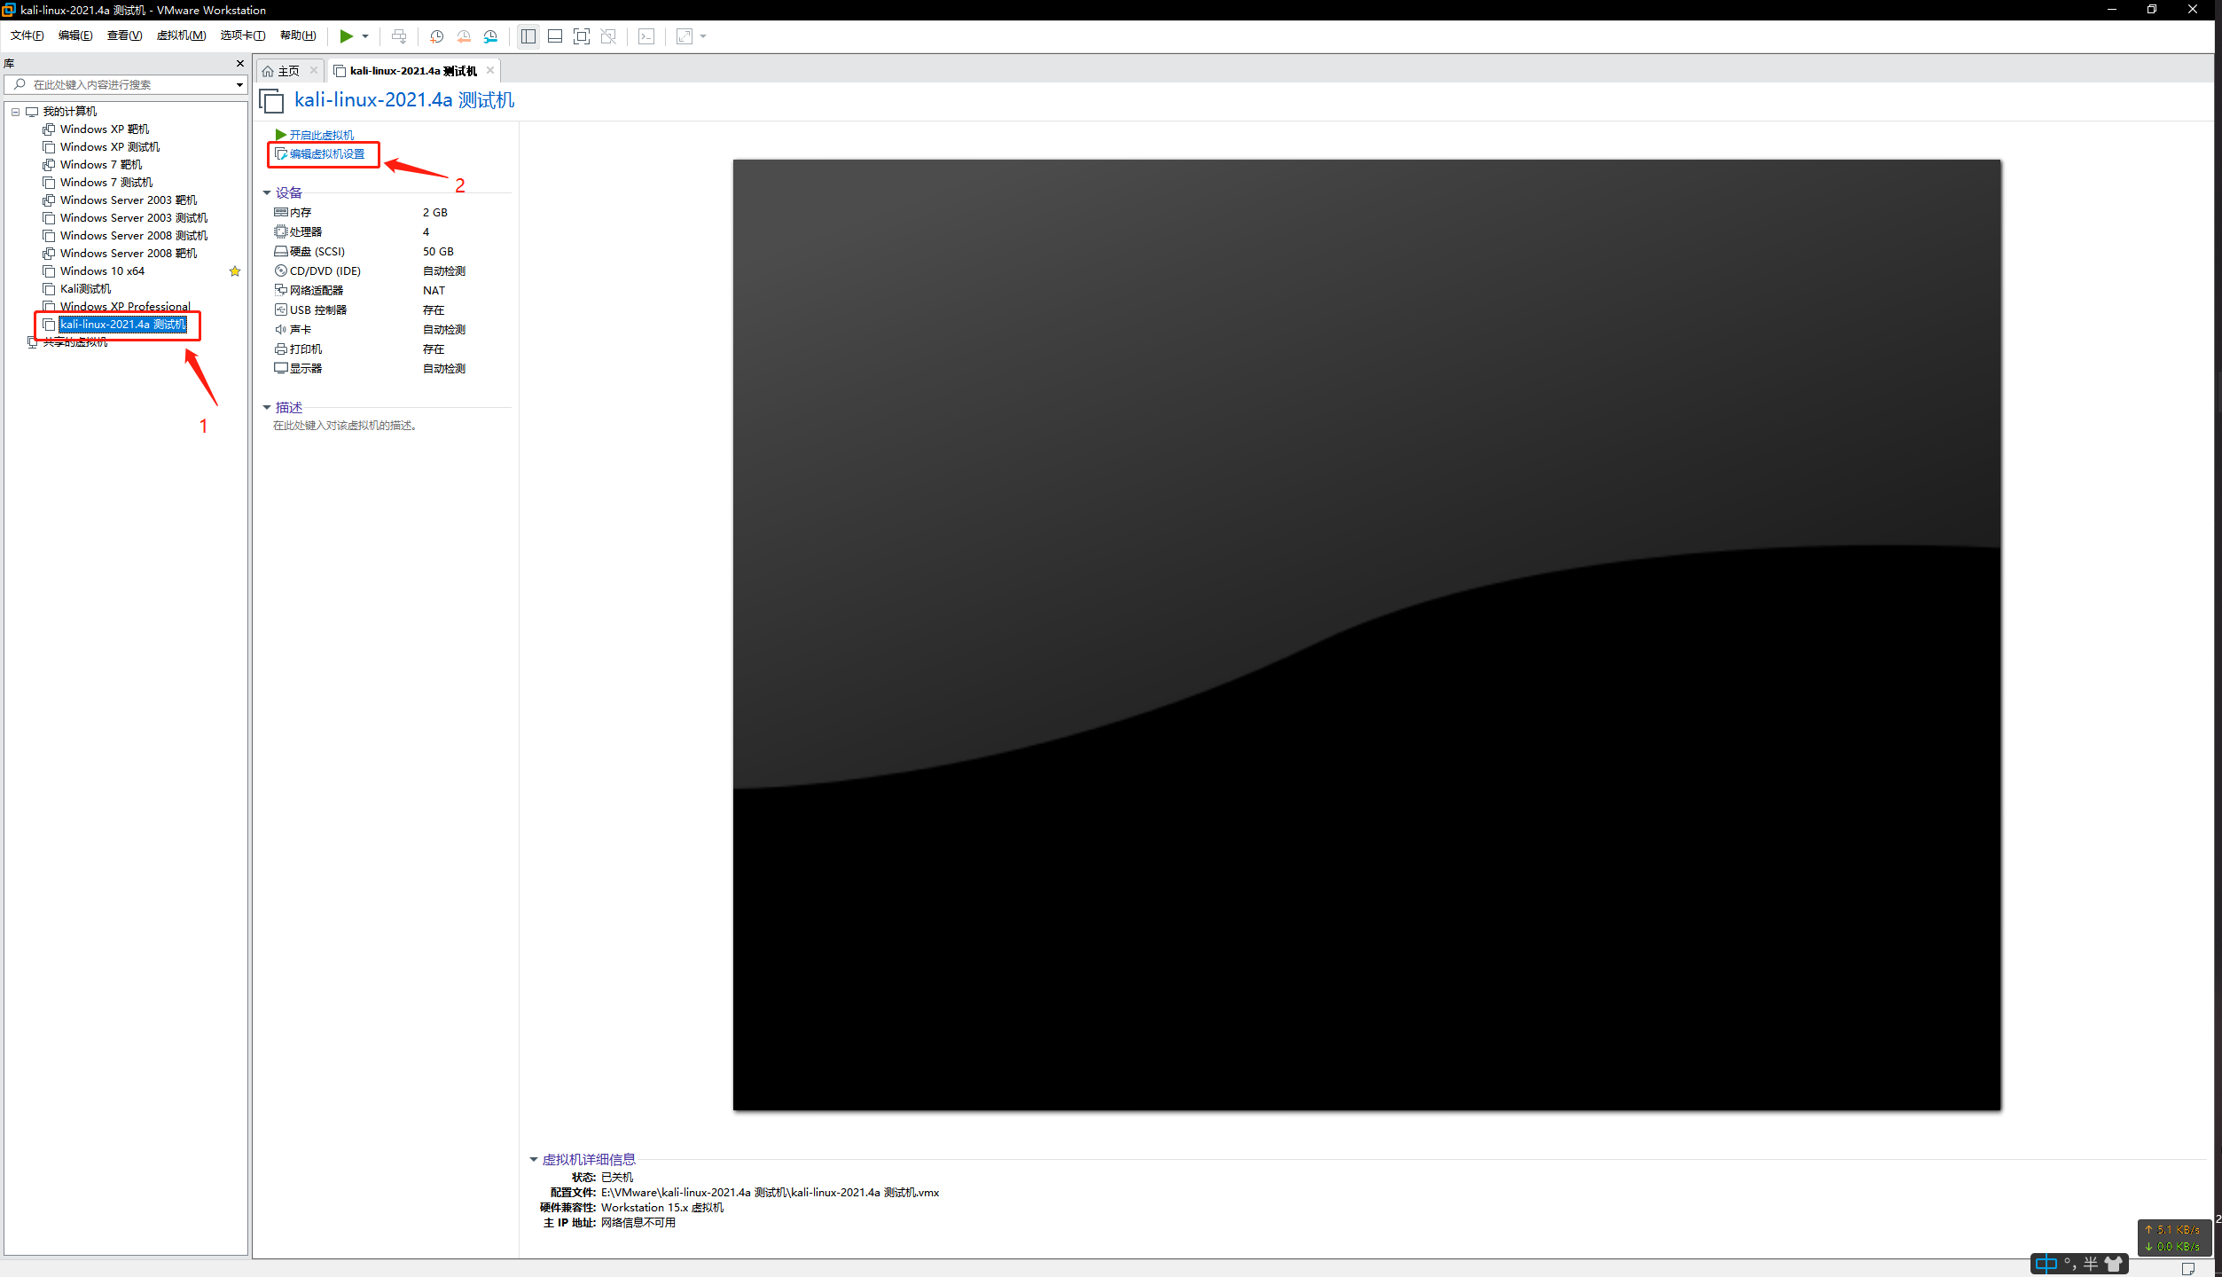
Task: Click the green power on play icon
Action: [346, 36]
